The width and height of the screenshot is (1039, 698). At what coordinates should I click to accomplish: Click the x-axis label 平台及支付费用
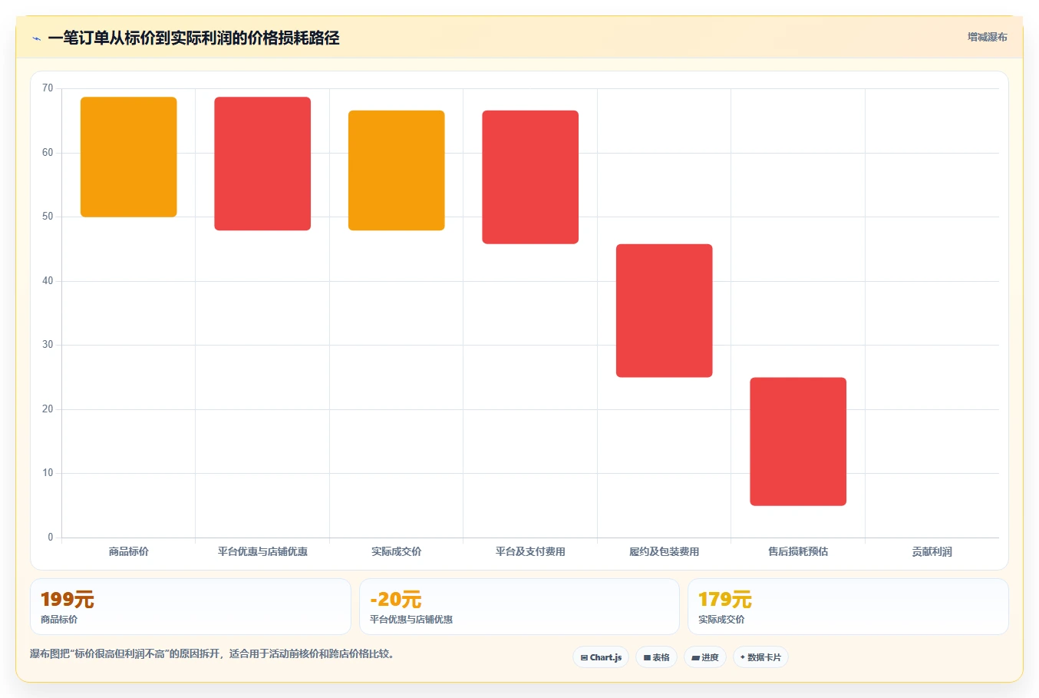[530, 551]
